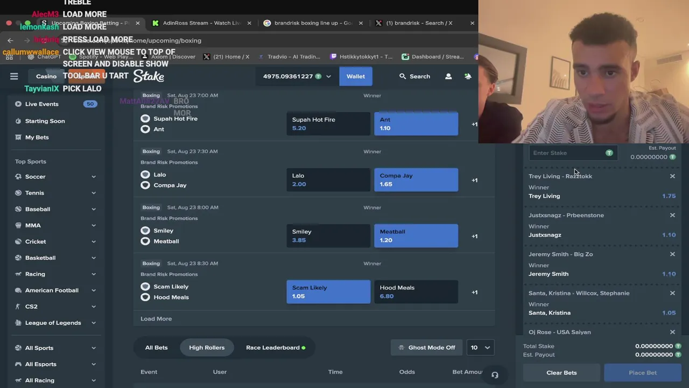The height and width of the screenshot is (388, 689).
Task: Toggle Ghost Mode Off
Action: (426, 348)
